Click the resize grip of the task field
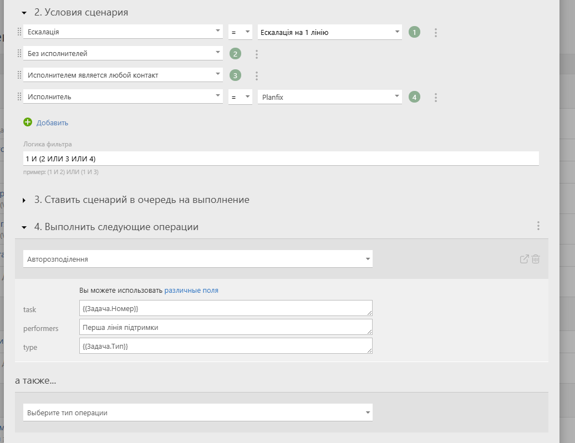575x443 pixels. [x=369, y=313]
